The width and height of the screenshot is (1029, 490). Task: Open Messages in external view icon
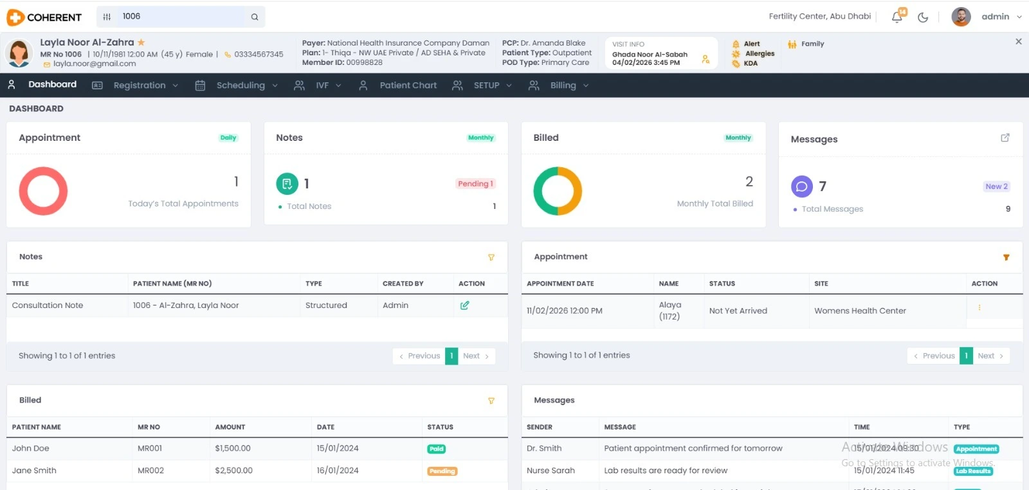[1005, 138]
